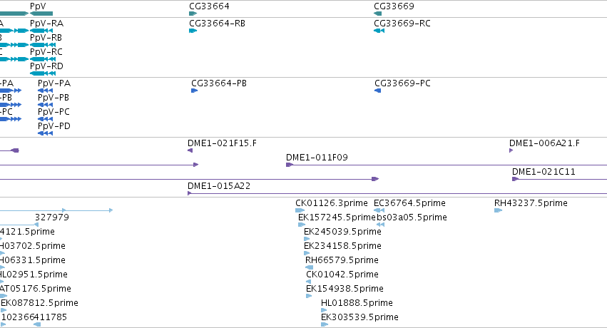Image resolution: width=607 pixels, height=328 pixels.
Task: Click the CG33664 gene arrow glyph
Action: click(193, 14)
